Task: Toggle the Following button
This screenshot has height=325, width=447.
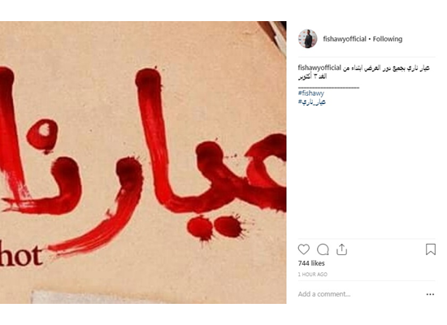Action: coord(388,39)
